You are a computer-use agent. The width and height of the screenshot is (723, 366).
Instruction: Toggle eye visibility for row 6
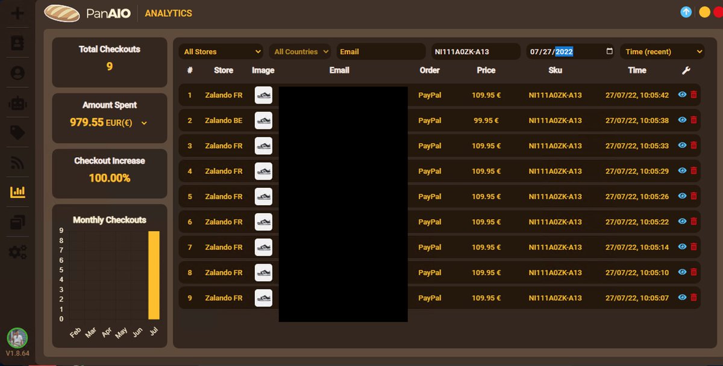(682, 222)
